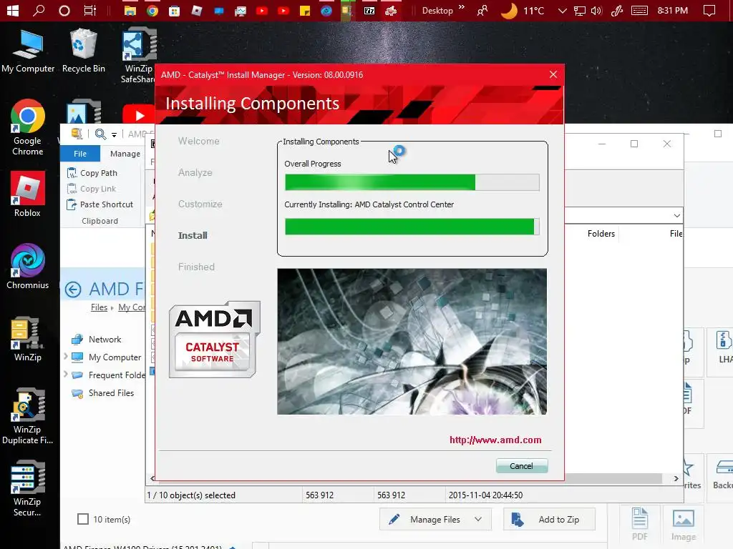The image size is (733, 549).
Task: Click the Image action icon in WinZip
Action: pos(684,524)
